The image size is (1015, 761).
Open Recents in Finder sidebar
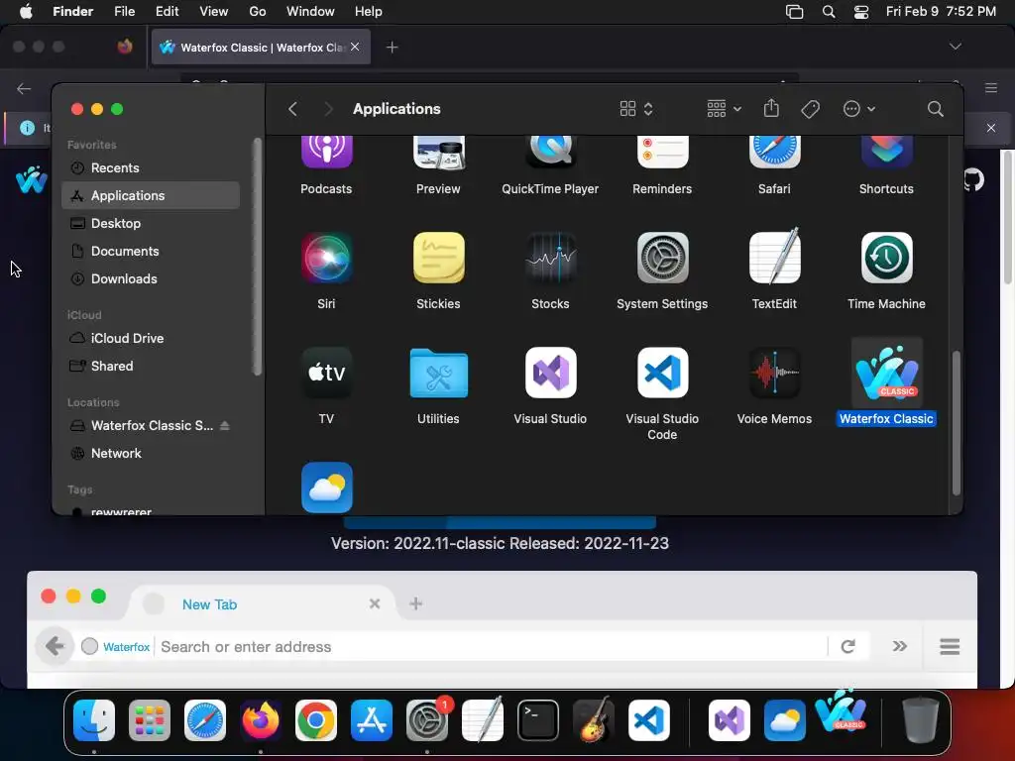[151, 167]
